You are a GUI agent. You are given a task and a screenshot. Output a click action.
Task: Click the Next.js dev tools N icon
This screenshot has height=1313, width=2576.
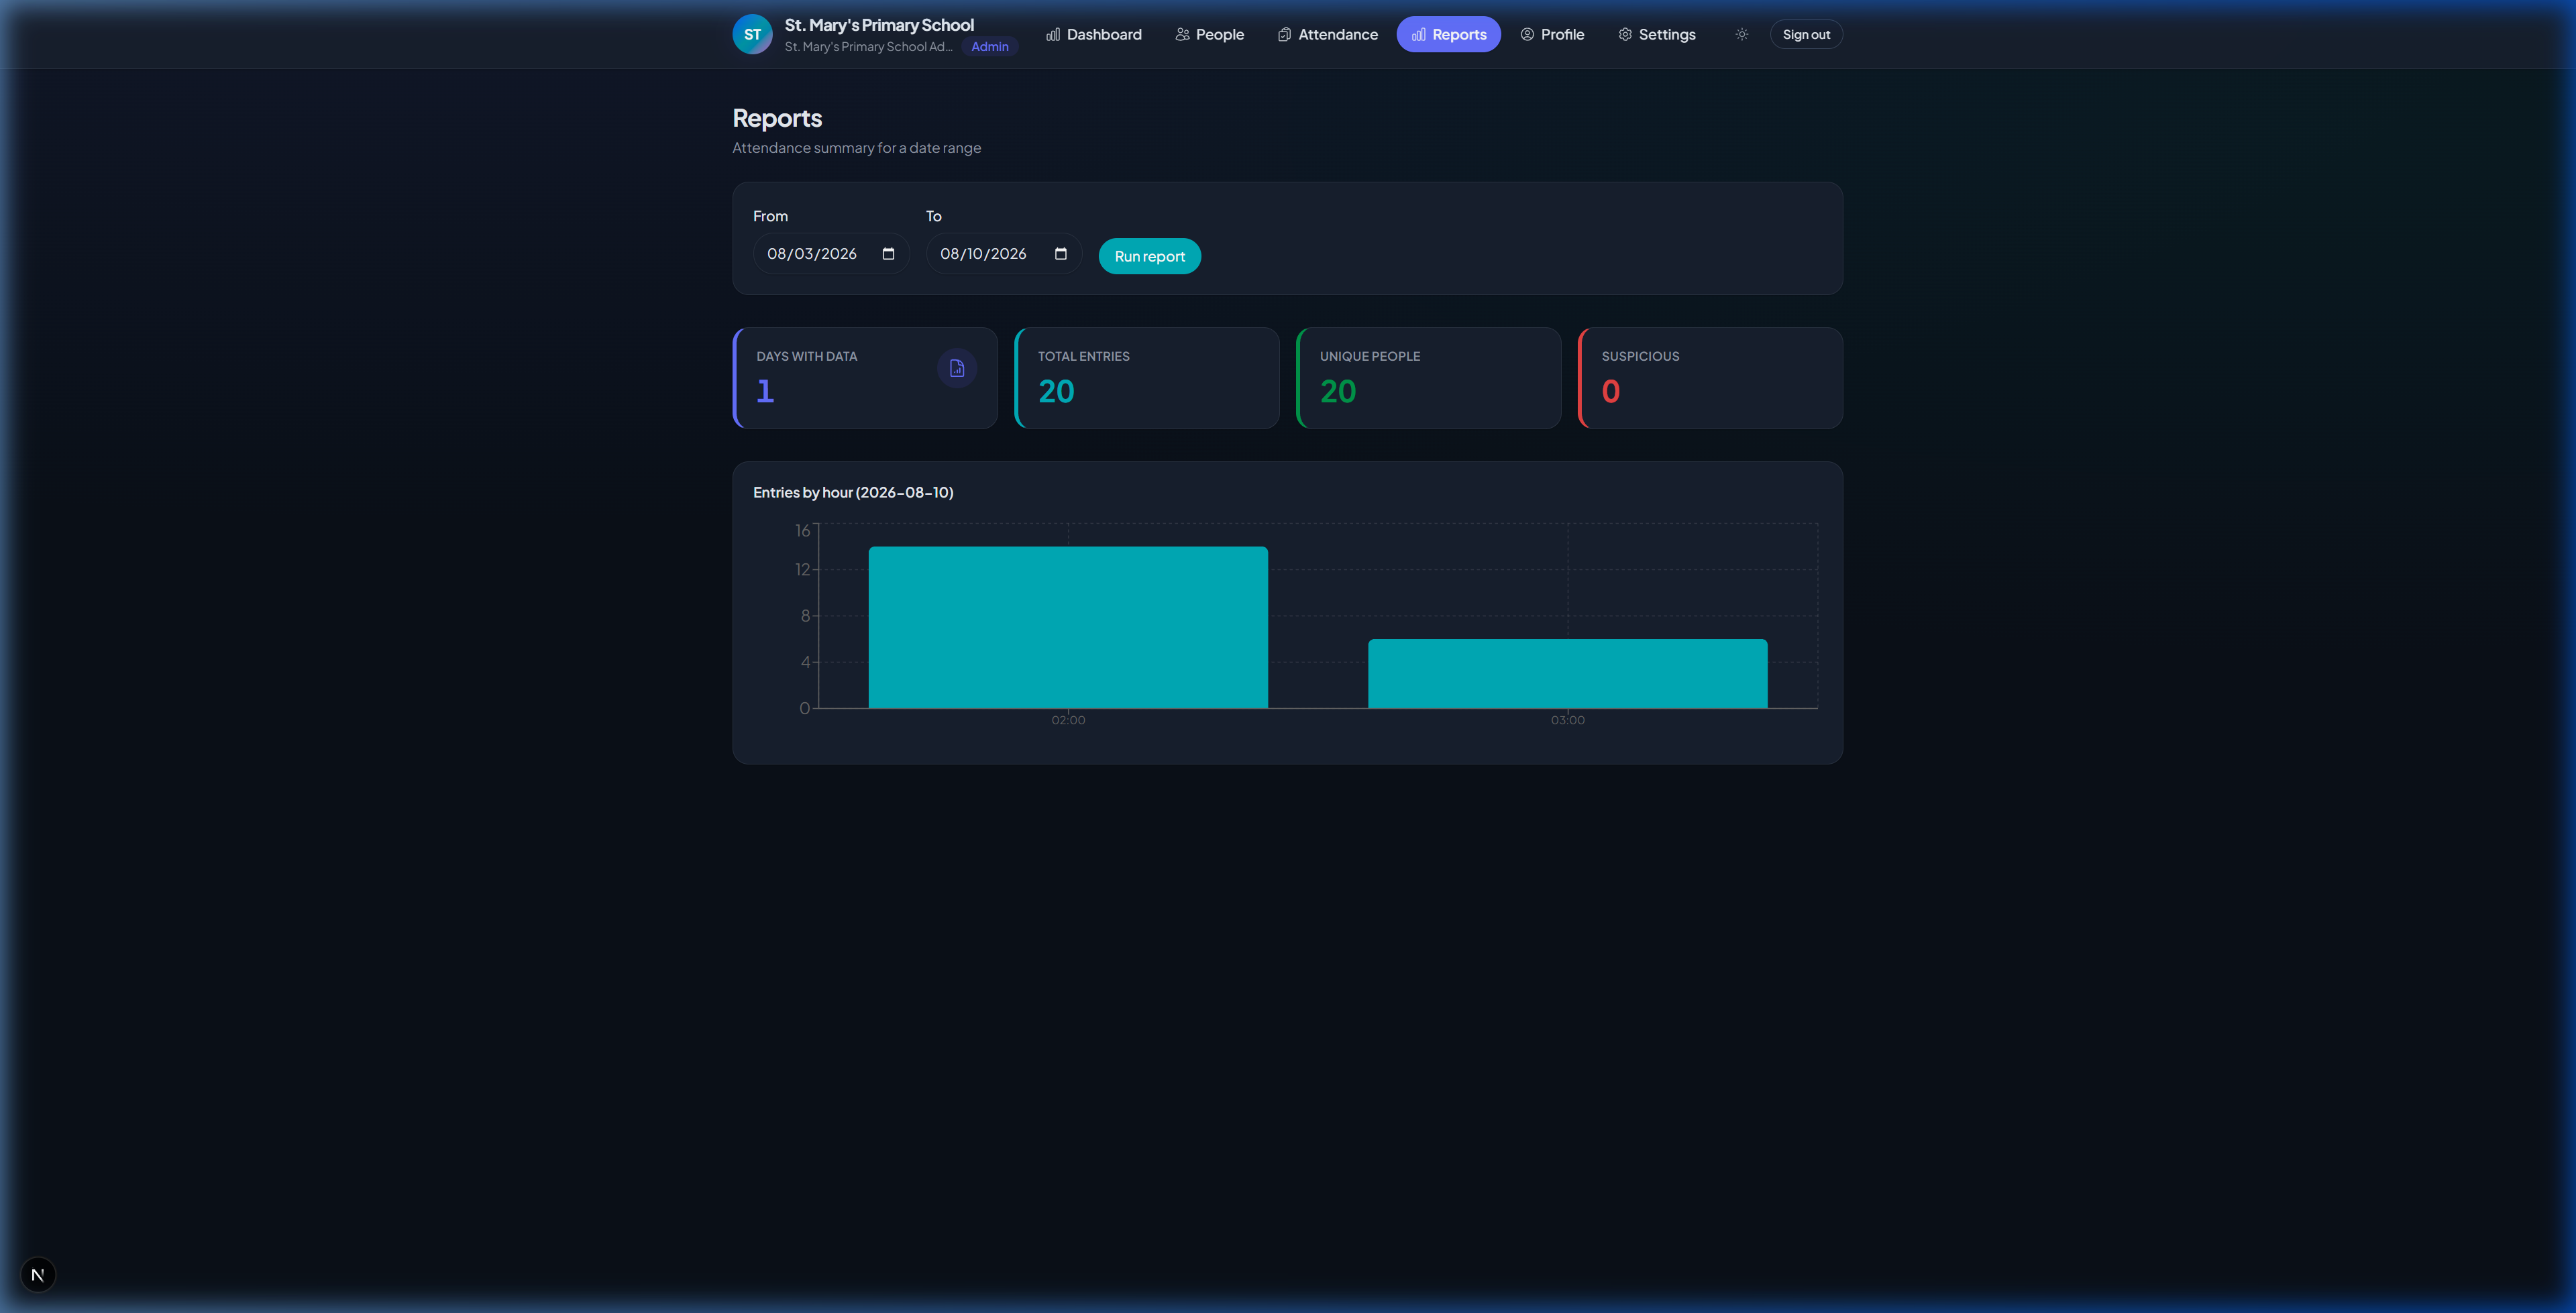tap(38, 1274)
